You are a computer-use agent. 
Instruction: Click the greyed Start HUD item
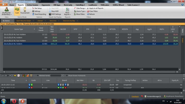(54, 8)
